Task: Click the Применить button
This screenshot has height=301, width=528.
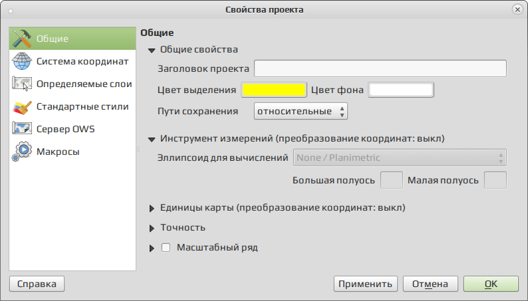Action: 365,284
